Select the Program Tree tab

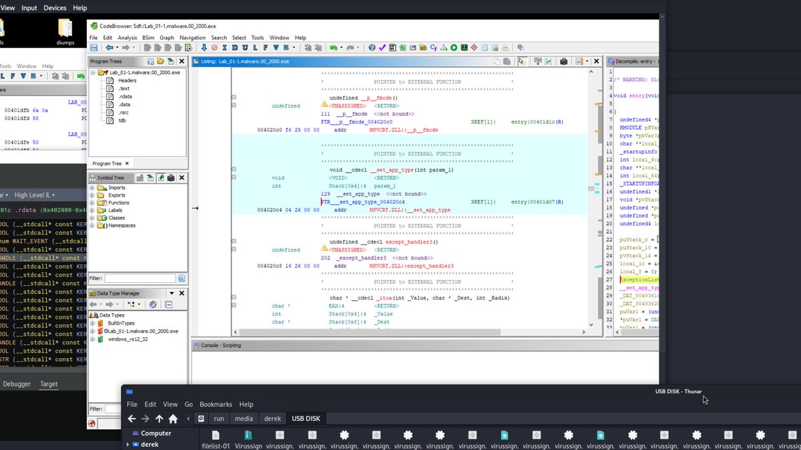pos(107,163)
